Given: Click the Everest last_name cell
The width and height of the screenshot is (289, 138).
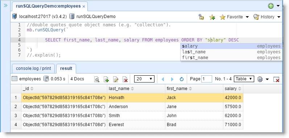Looking at the screenshot, I should click(136, 125).
